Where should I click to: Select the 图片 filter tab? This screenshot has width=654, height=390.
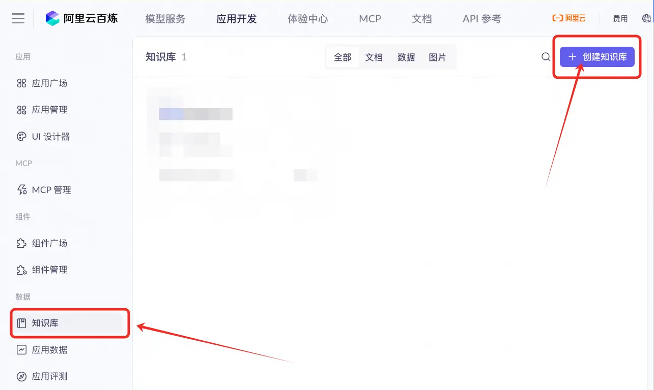click(437, 57)
